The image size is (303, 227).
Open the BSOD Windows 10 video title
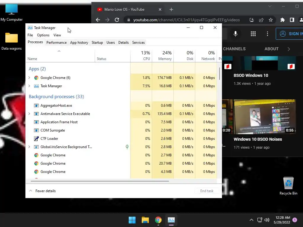[251, 75]
